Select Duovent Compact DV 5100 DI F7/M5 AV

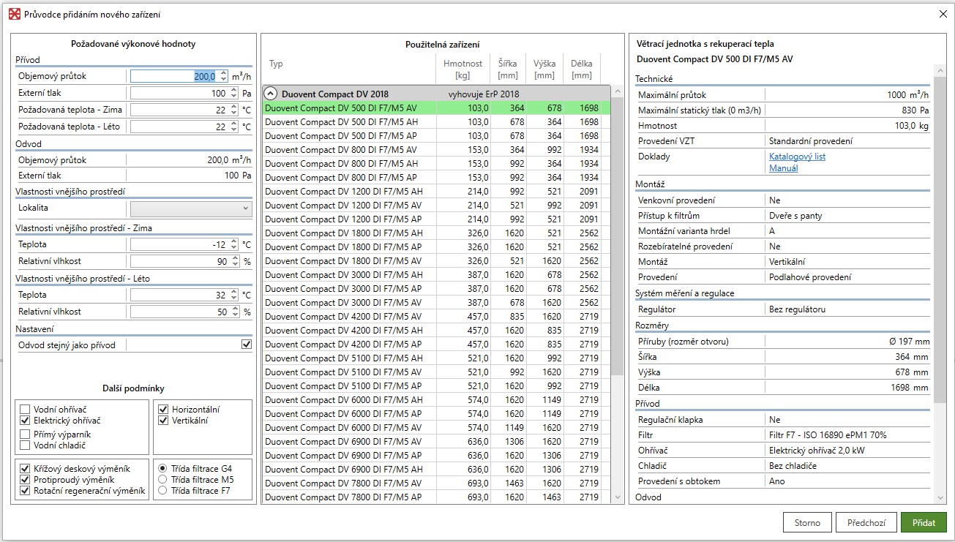click(x=436, y=372)
